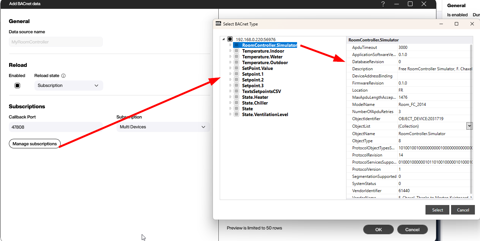This screenshot has width=480, height=241.
Task: Expand the RoomController.Simulator tree node
Action: point(230,45)
